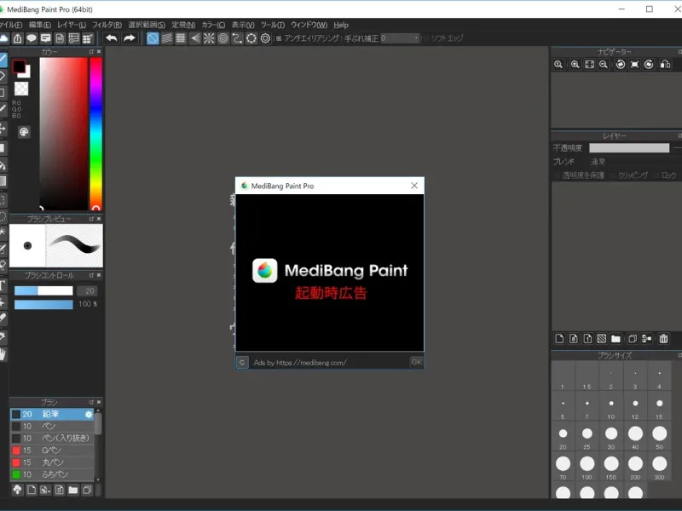Open the フィルタ menu
This screenshot has height=511, width=682.
(x=107, y=25)
